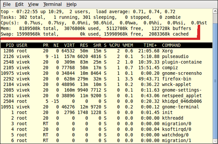The height and width of the screenshot is (144, 218).
Task: Click the vertical scrollbar grip handle
Action: [x=215, y=81]
